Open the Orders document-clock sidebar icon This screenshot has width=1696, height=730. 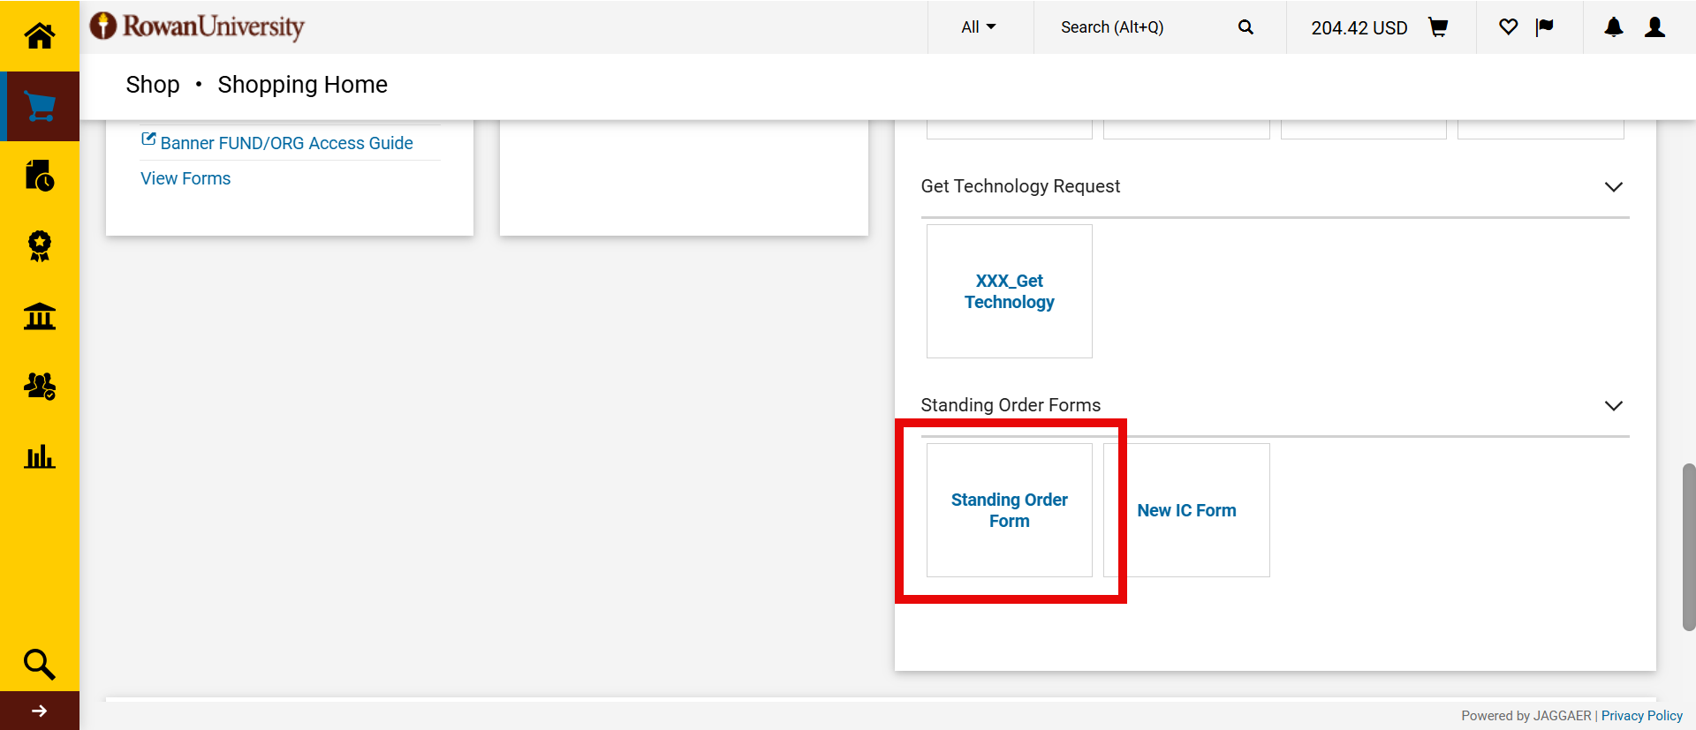click(x=39, y=176)
